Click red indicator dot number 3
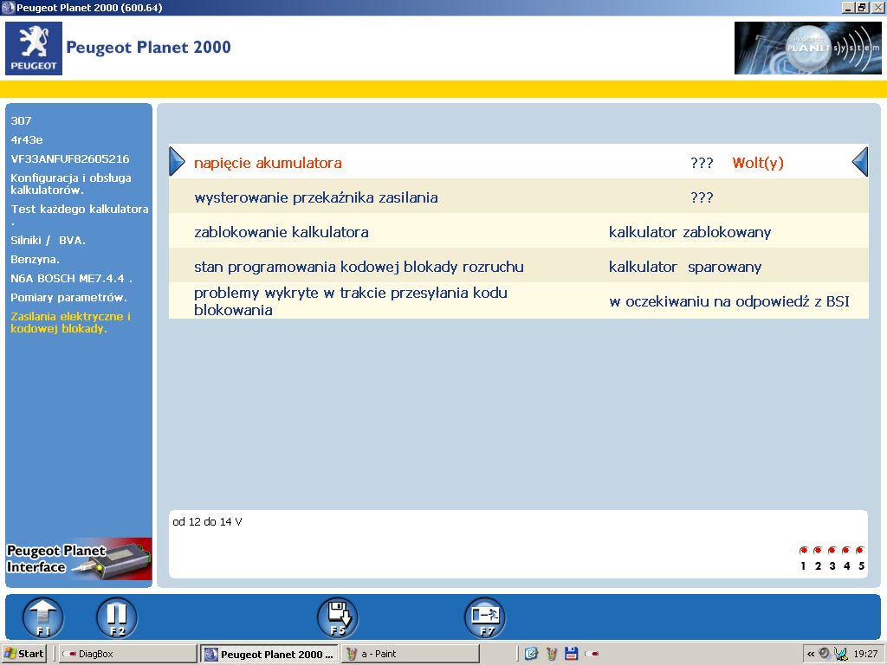 [x=832, y=550]
